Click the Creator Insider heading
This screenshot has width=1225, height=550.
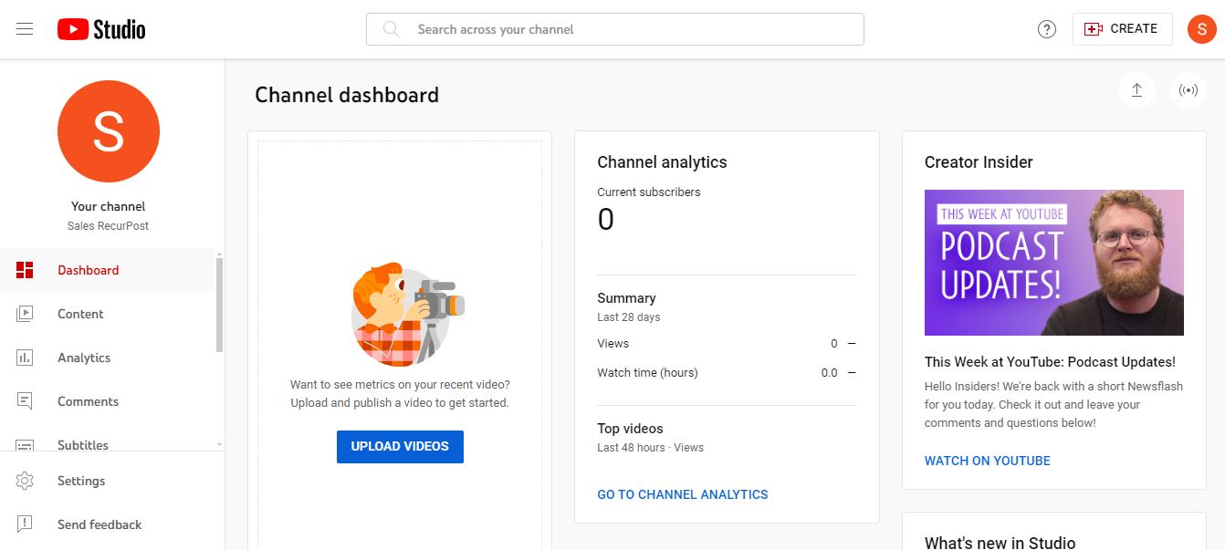[979, 162]
